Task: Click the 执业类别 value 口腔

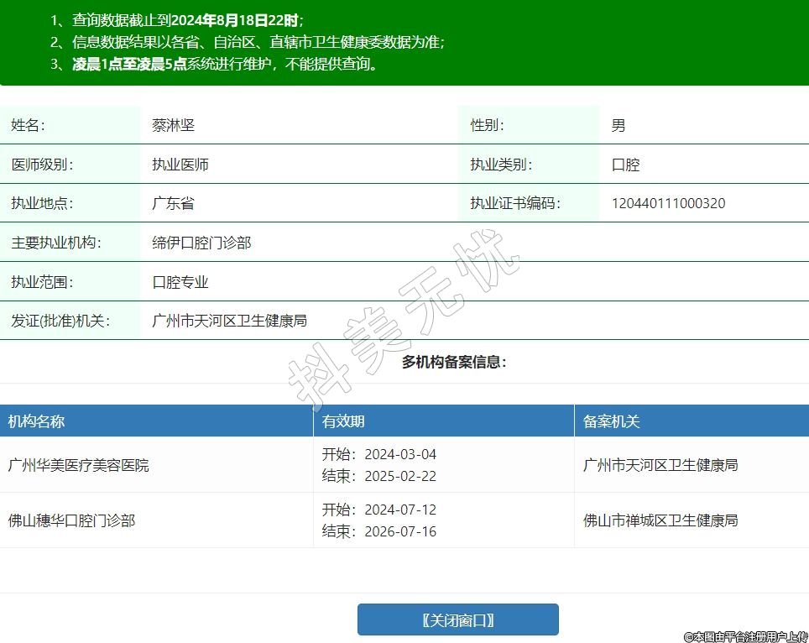Action: coord(625,165)
